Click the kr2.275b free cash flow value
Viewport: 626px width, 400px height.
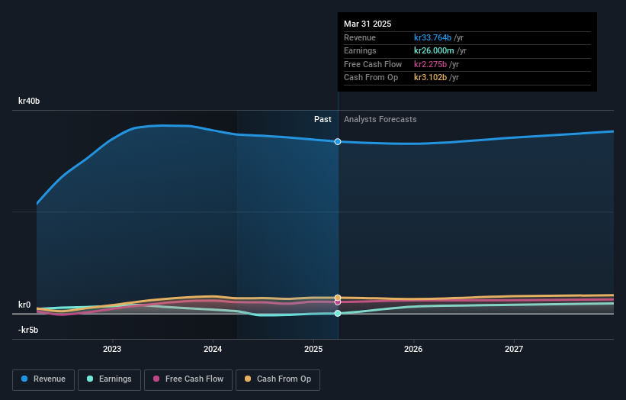tap(430, 64)
